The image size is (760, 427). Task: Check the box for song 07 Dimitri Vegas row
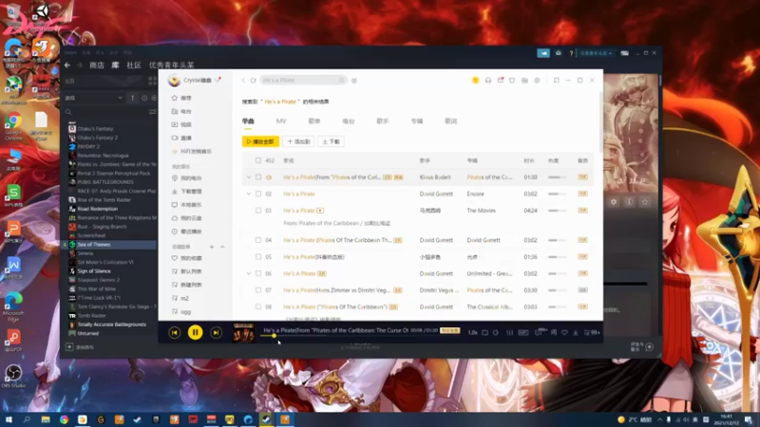point(258,290)
